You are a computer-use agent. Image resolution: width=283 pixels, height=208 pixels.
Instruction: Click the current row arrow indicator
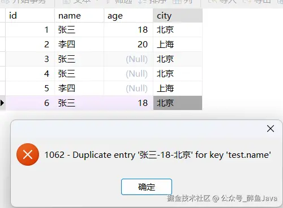2,103
